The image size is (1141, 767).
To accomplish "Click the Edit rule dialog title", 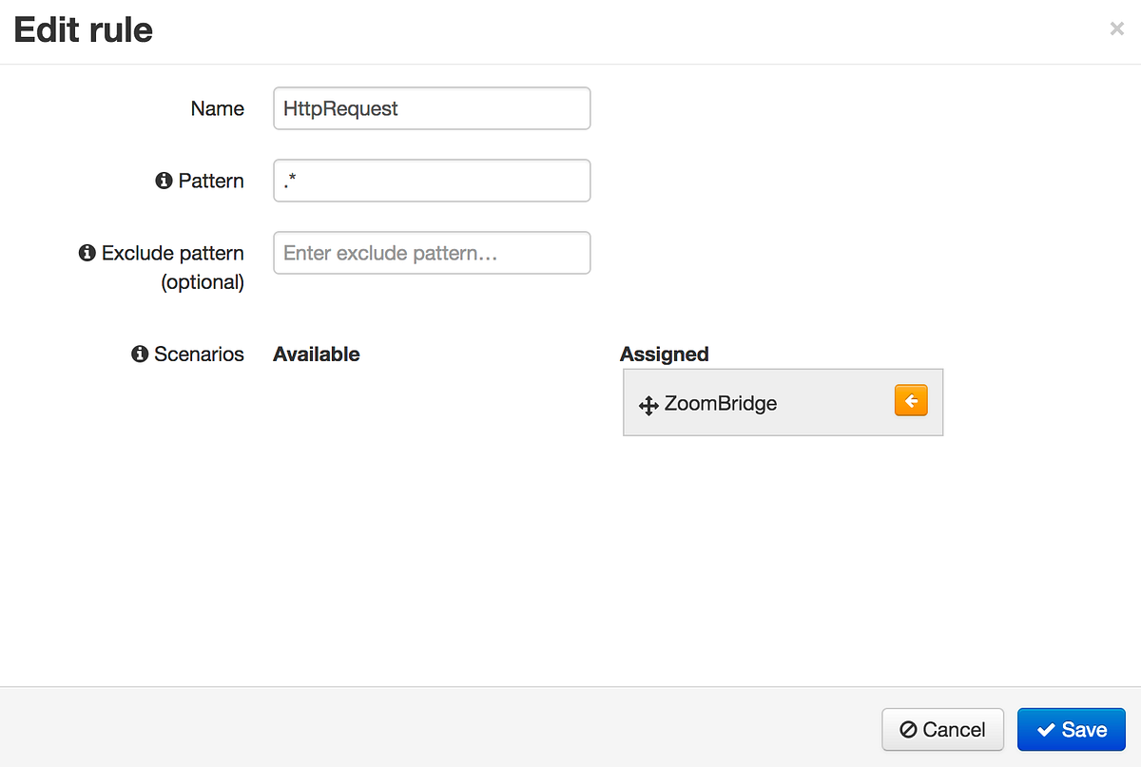I will [84, 30].
